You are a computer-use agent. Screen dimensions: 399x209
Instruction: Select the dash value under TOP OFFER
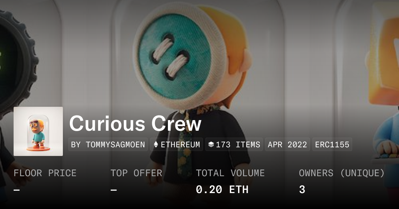click(114, 190)
